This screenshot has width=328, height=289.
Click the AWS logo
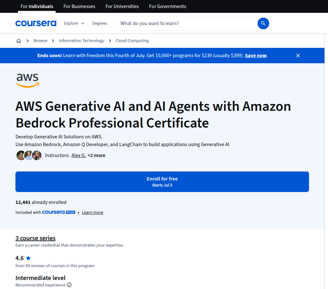pyautogui.click(x=28, y=80)
